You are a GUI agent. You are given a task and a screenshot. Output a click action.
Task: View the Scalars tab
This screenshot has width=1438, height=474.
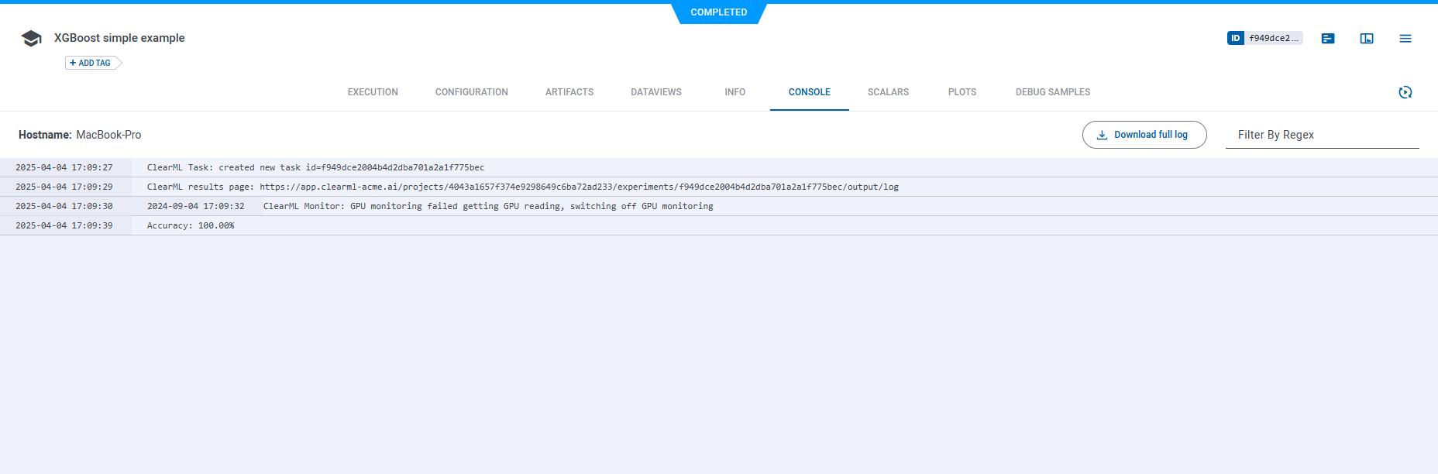pos(888,92)
